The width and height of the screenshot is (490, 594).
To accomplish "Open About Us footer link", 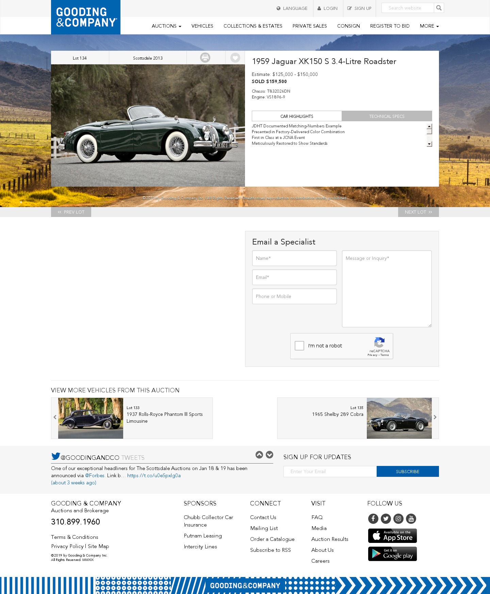I will pyautogui.click(x=323, y=550).
